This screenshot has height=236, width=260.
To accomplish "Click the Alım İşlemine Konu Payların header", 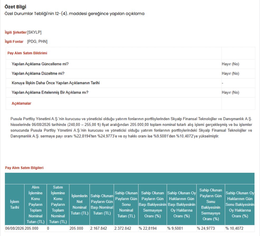I will (x=36, y=205).
